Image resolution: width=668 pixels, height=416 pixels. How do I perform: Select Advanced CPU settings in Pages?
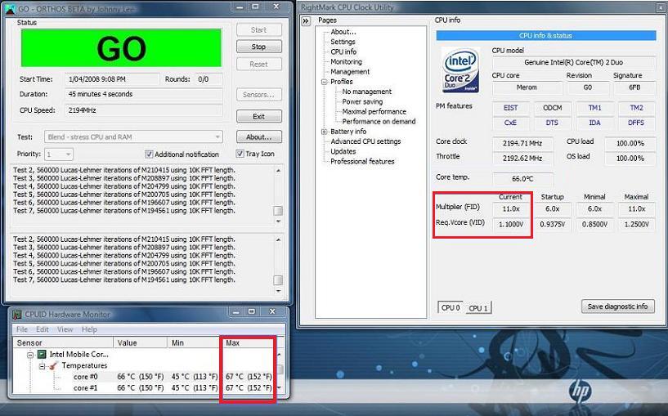pos(365,141)
